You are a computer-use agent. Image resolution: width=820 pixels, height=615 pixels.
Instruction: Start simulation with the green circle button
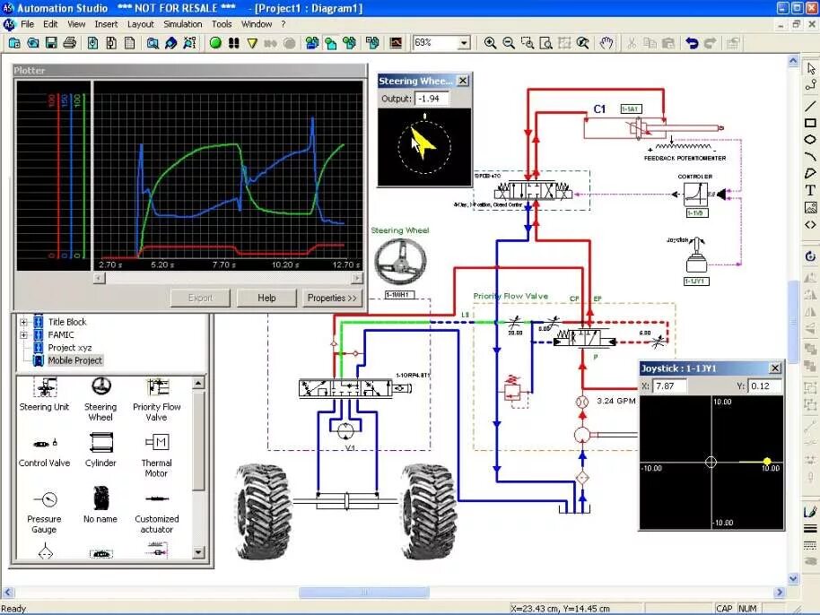point(215,43)
